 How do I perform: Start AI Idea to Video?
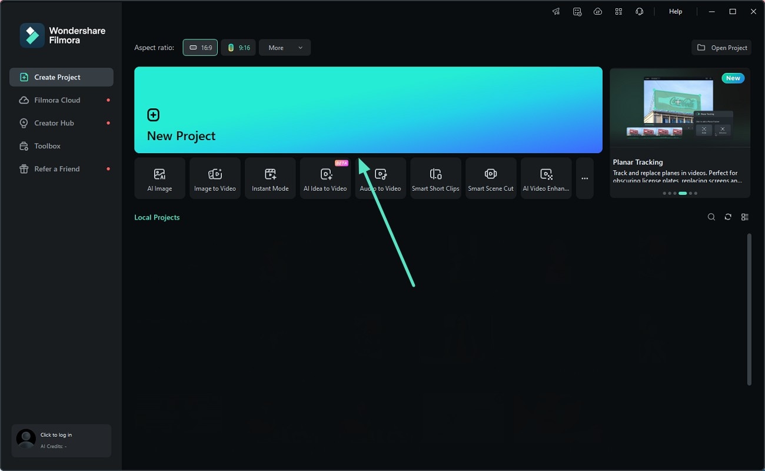[x=325, y=178]
